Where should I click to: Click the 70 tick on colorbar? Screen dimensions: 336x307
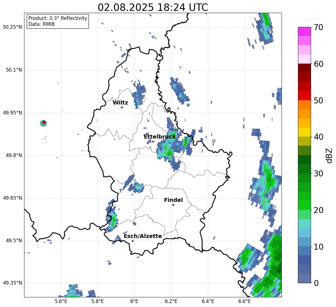pyautogui.click(x=318, y=27)
